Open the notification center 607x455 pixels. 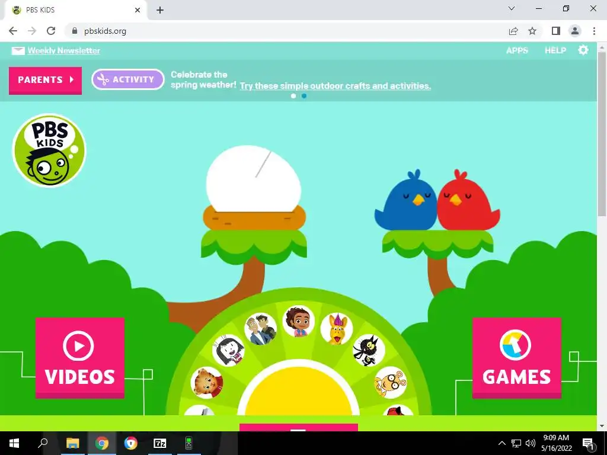coord(589,443)
